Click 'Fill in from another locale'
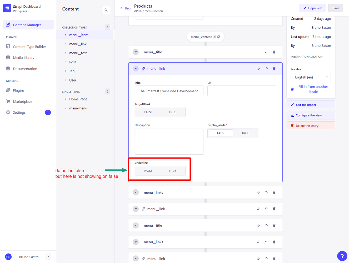349x263 pixels. coord(313,89)
